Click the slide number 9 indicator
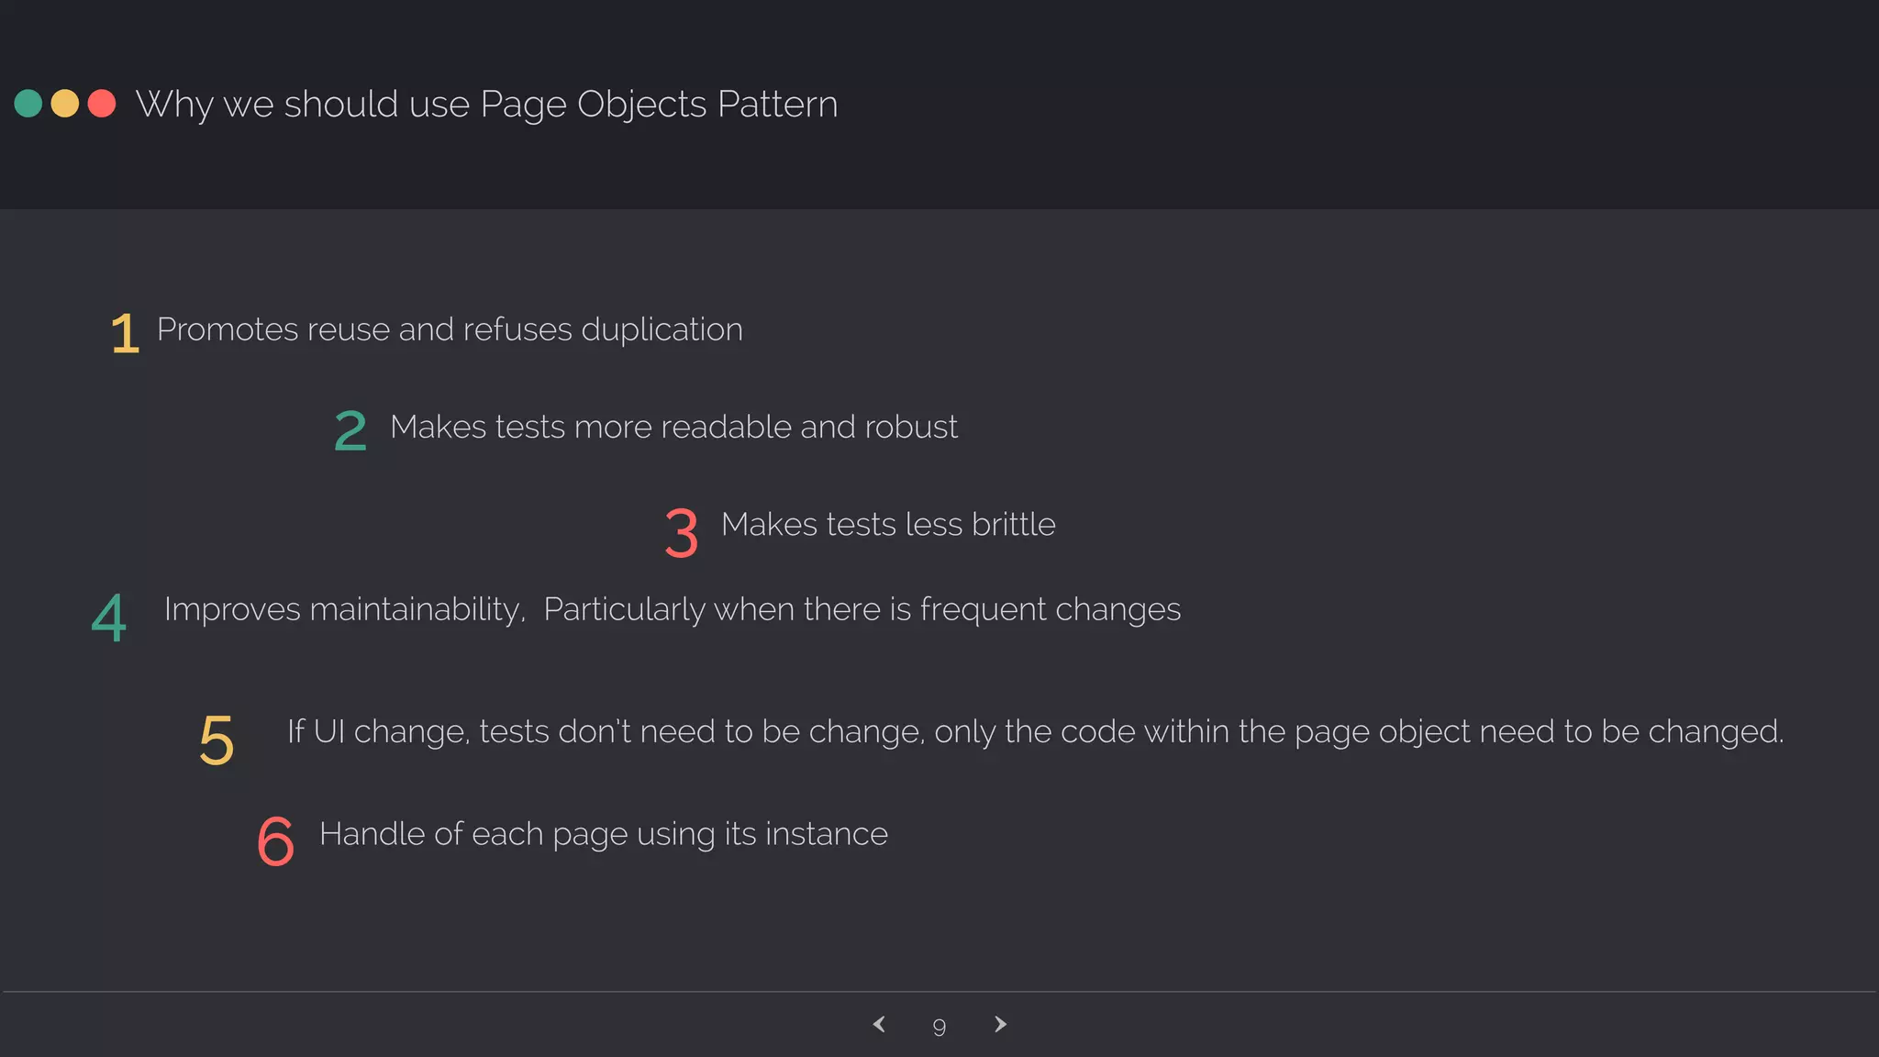The image size is (1879, 1057). (x=939, y=1027)
